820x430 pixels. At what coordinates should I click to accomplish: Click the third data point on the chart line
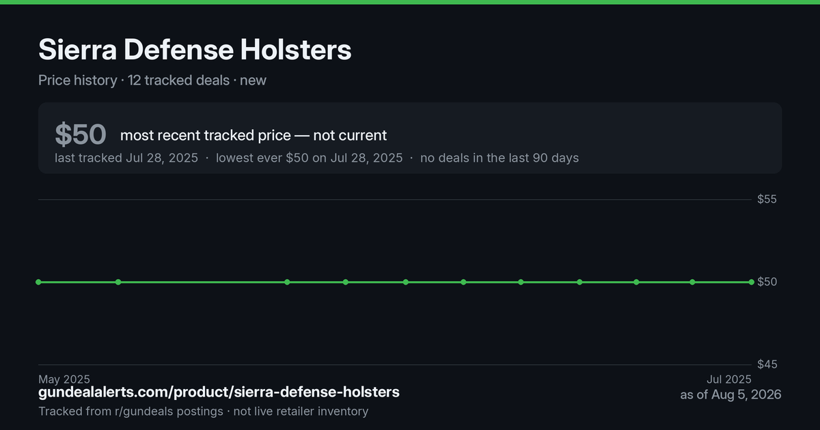[287, 282]
